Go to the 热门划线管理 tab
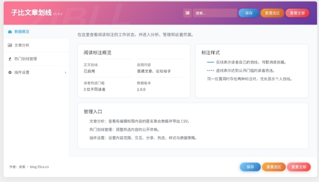Image resolution: width=319 pixels, height=182 pixels. [x=36, y=59]
